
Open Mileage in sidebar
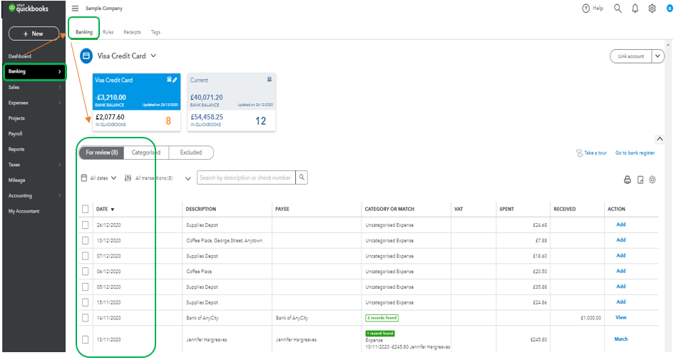pos(17,180)
